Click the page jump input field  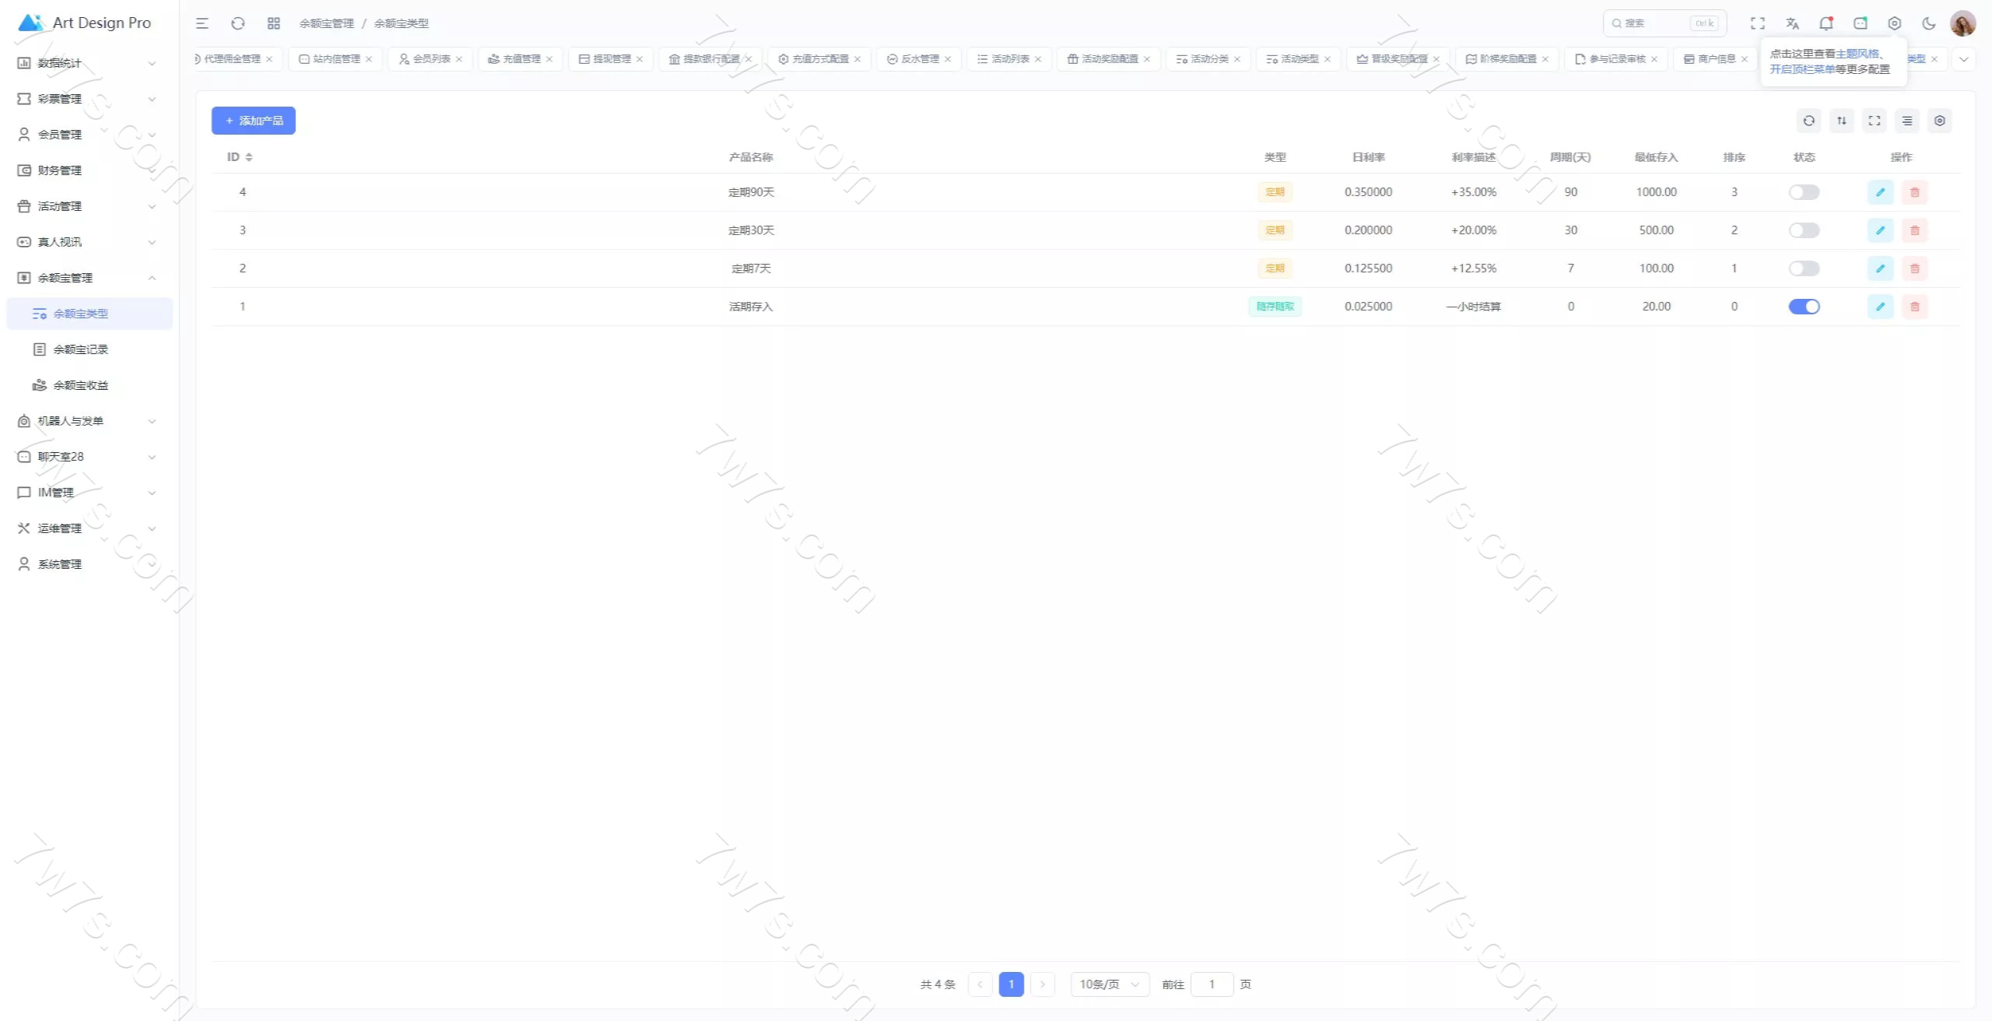pyautogui.click(x=1212, y=984)
